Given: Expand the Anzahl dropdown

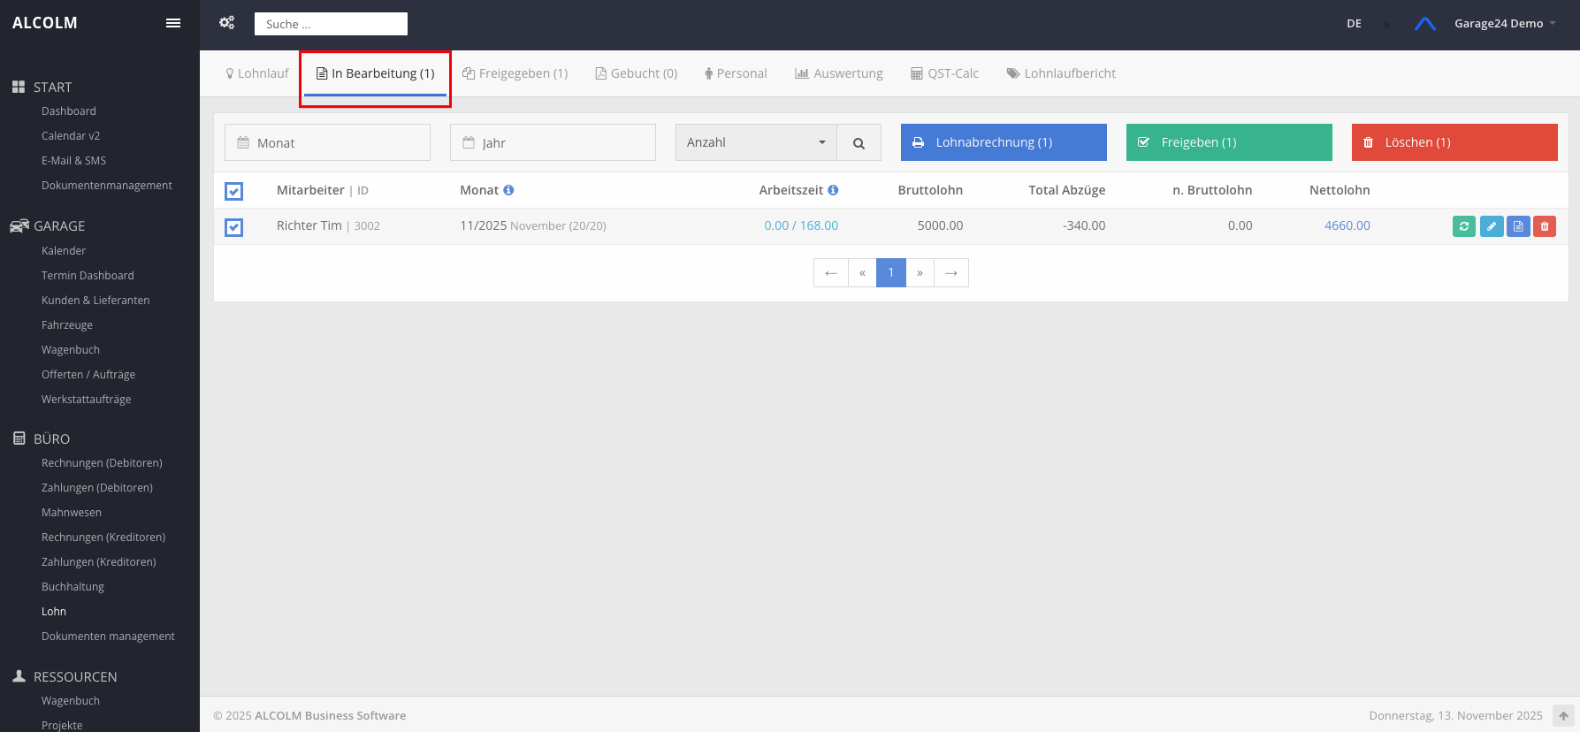Looking at the screenshot, I should [756, 143].
